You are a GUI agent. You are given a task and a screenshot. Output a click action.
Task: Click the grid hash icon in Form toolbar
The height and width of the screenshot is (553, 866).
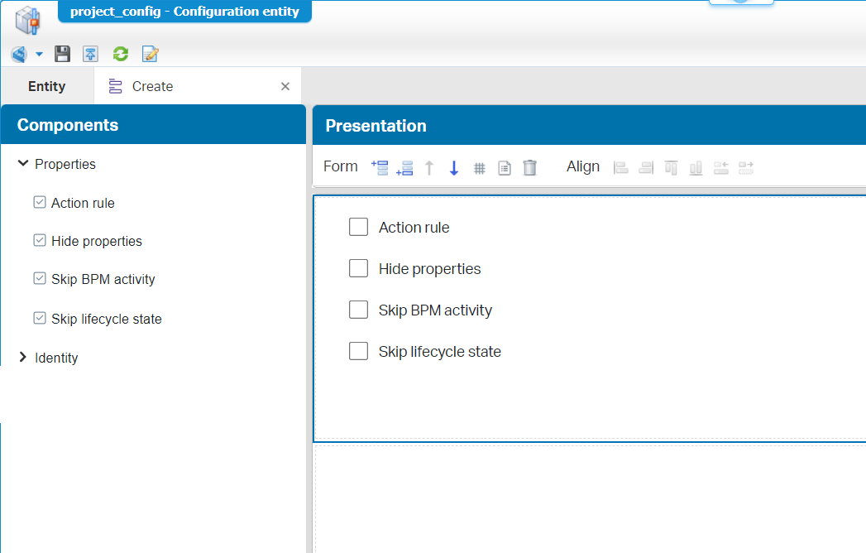point(479,168)
